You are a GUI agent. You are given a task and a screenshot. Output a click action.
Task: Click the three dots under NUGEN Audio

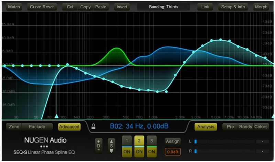[x=44, y=147]
